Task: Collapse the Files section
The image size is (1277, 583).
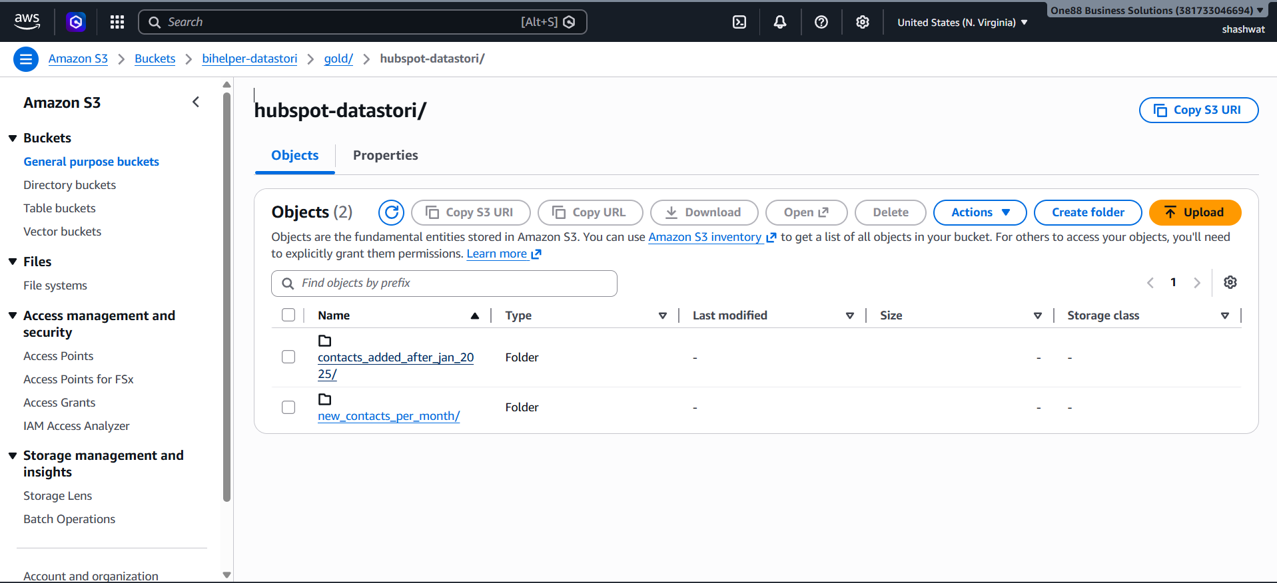Action: click(13, 262)
